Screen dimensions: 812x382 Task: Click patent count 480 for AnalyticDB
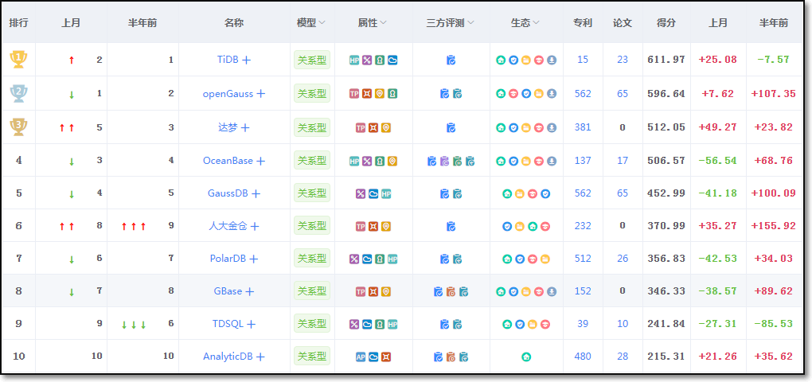(x=583, y=356)
